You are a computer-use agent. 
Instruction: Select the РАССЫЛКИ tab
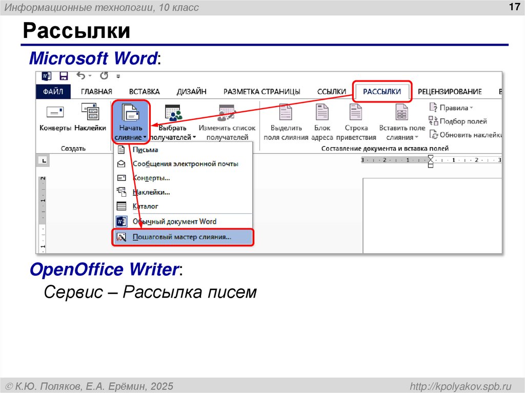point(382,91)
